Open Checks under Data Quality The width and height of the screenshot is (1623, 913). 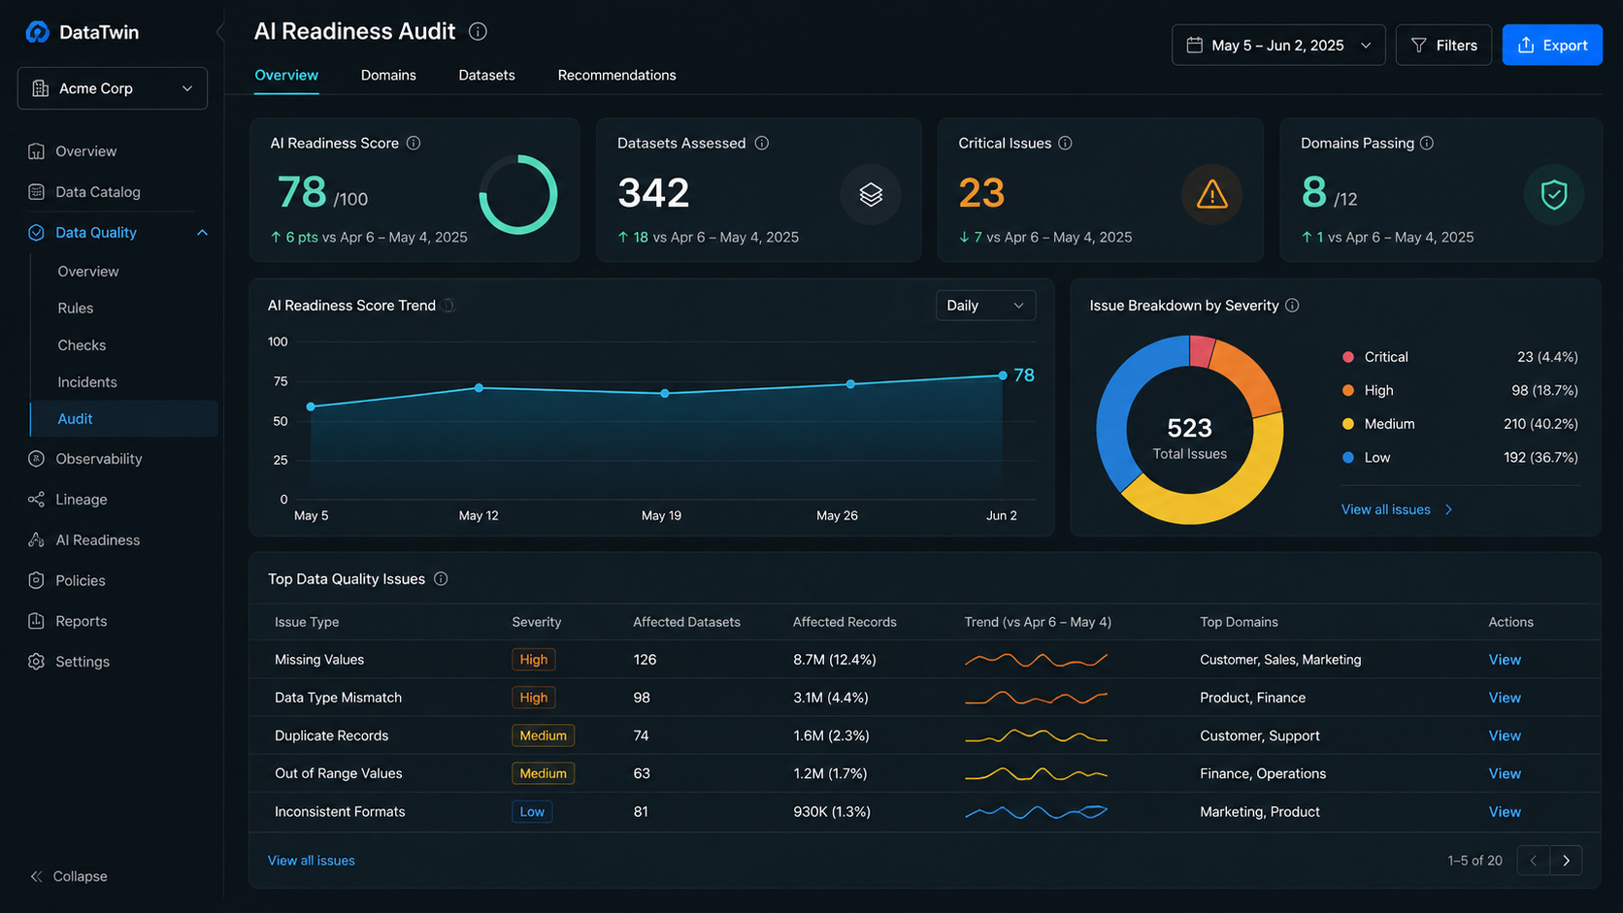pos(82,345)
